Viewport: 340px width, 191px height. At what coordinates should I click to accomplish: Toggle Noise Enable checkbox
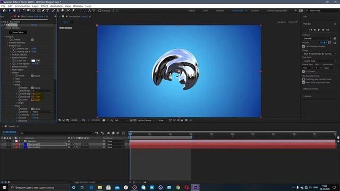[32, 109]
